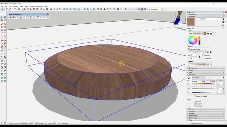The image size is (227, 127).
Task: Select the Rotate tool in left toolbar
Action: pos(2,43)
